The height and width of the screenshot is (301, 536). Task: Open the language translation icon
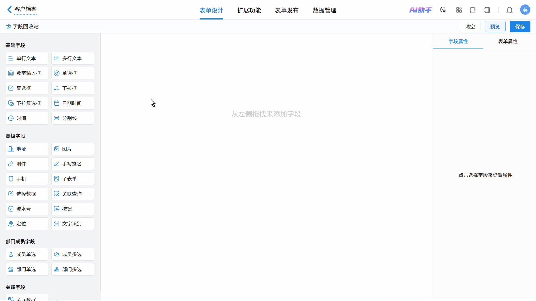[443, 10]
